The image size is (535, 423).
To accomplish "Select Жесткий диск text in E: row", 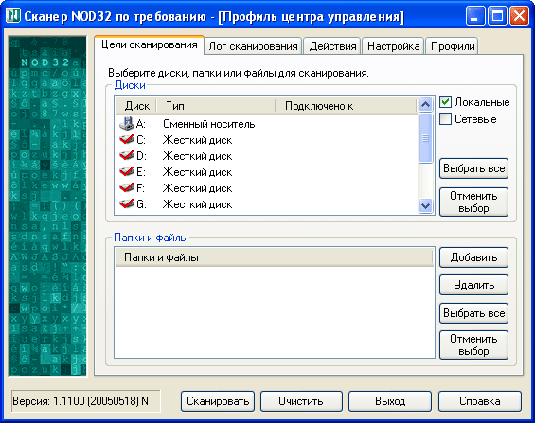I will click(198, 172).
